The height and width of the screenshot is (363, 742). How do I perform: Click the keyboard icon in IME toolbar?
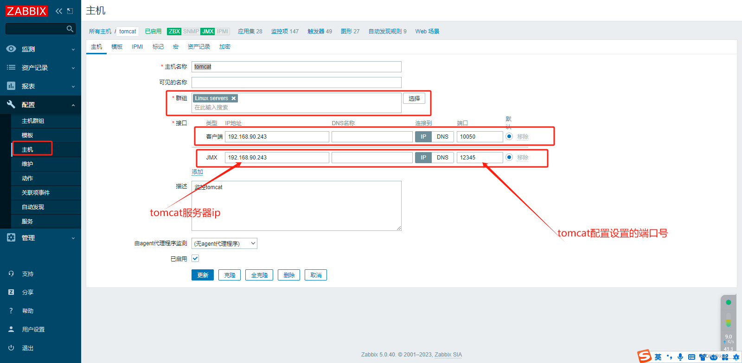(691, 357)
